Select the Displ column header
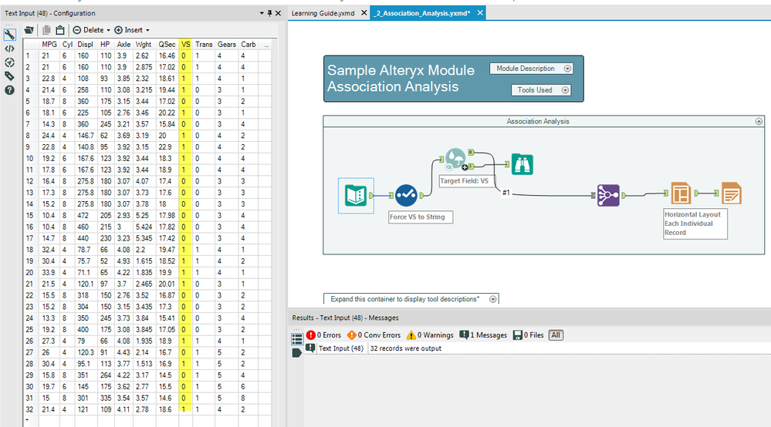Viewport: 771px width, 427px height. coord(85,45)
